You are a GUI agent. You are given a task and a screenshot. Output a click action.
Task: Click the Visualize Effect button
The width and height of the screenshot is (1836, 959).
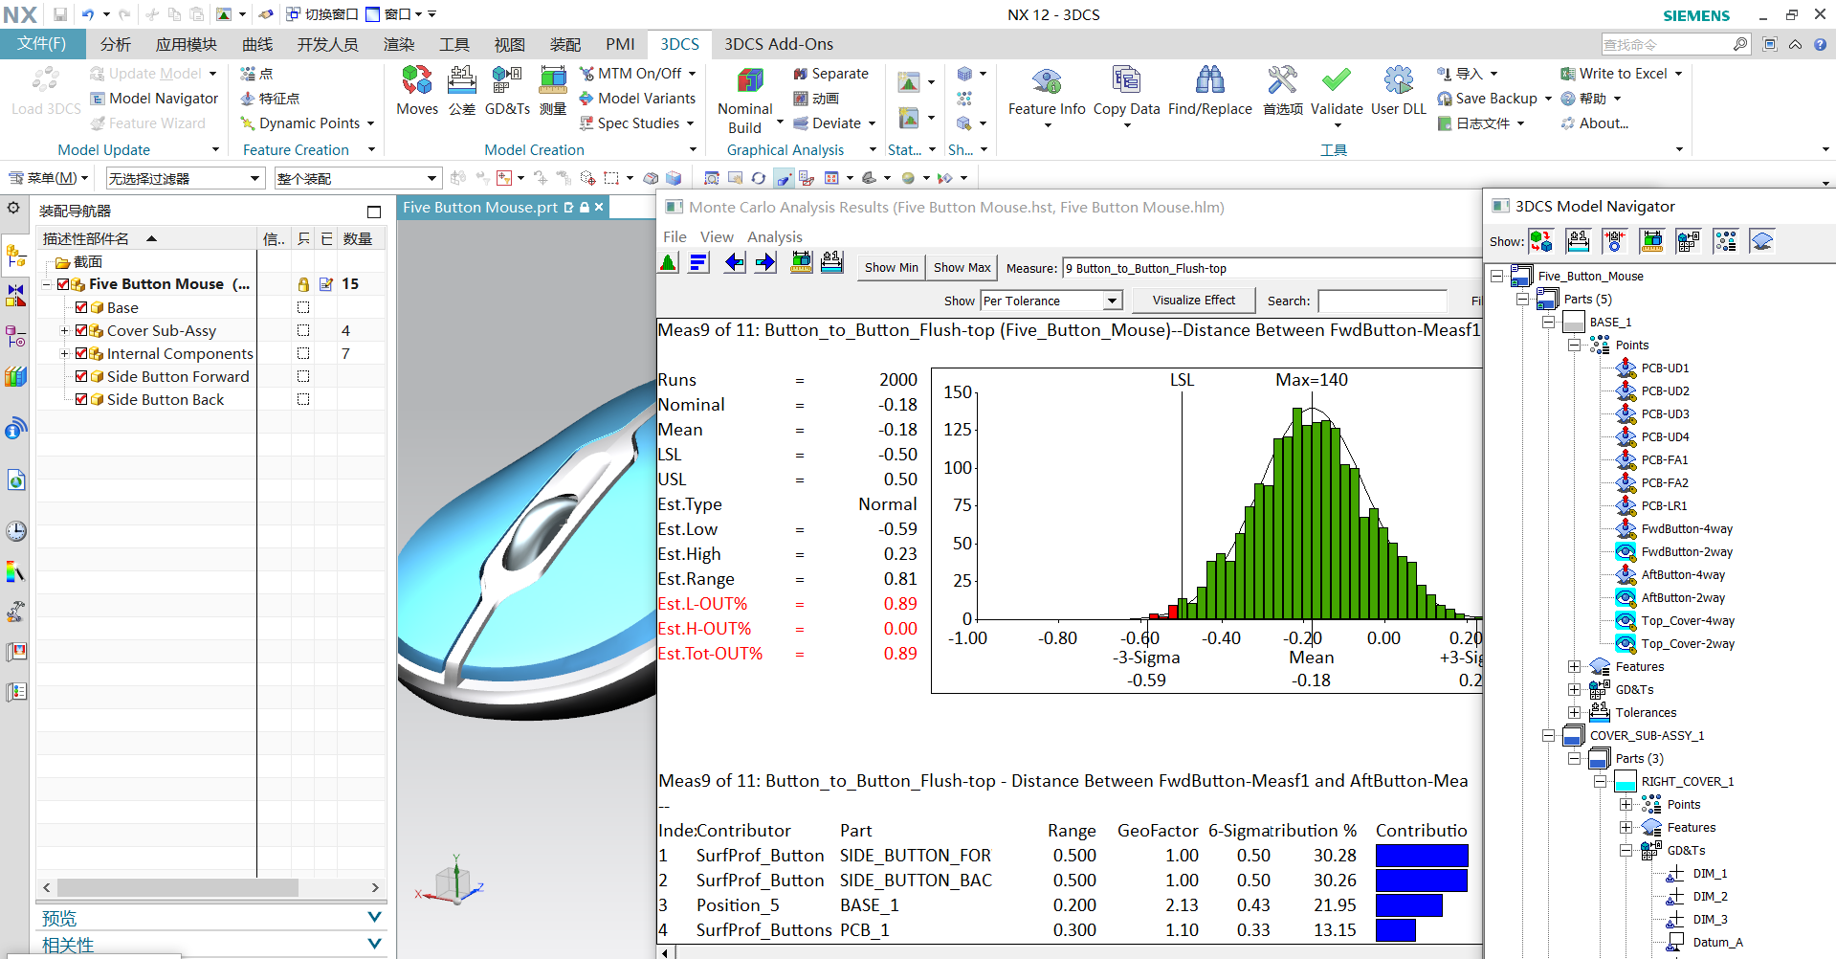[x=1193, y=301]
